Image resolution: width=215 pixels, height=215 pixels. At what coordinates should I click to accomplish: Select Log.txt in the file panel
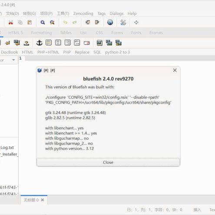click(7, 148)
